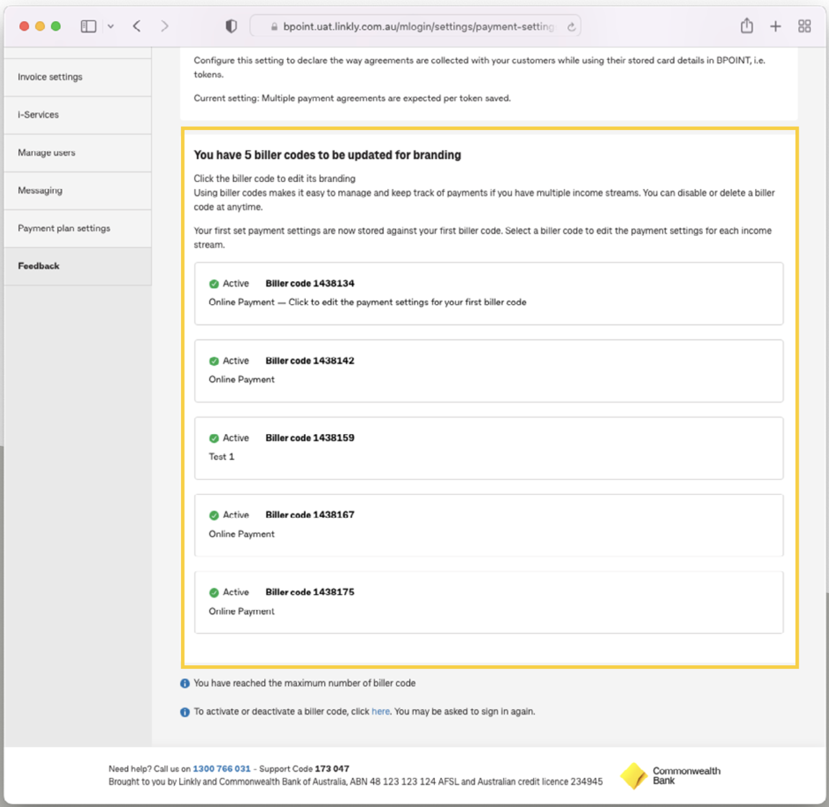Open the tab group chevron dropdown
829x807 pixels.
point(111,25)
